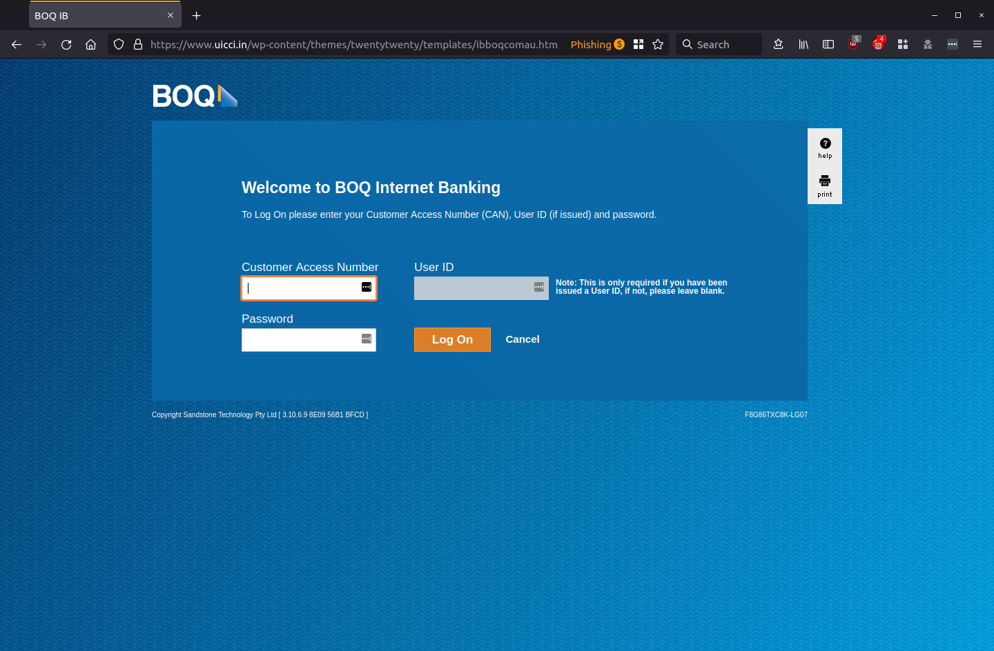Open the QR code grid icon in address bar

pyautogui.click(x=639, y=44)
